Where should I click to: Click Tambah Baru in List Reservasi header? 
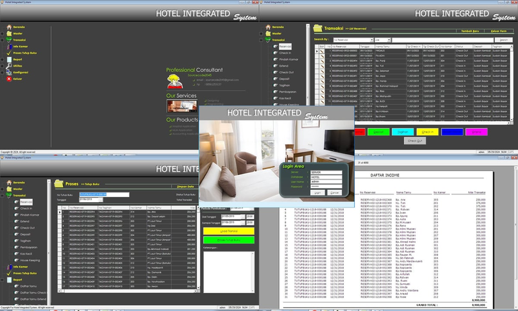[470, 31]
